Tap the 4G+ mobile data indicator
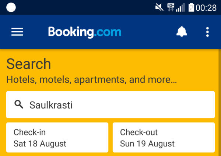The image size is (221, 156). coord(171,7)
